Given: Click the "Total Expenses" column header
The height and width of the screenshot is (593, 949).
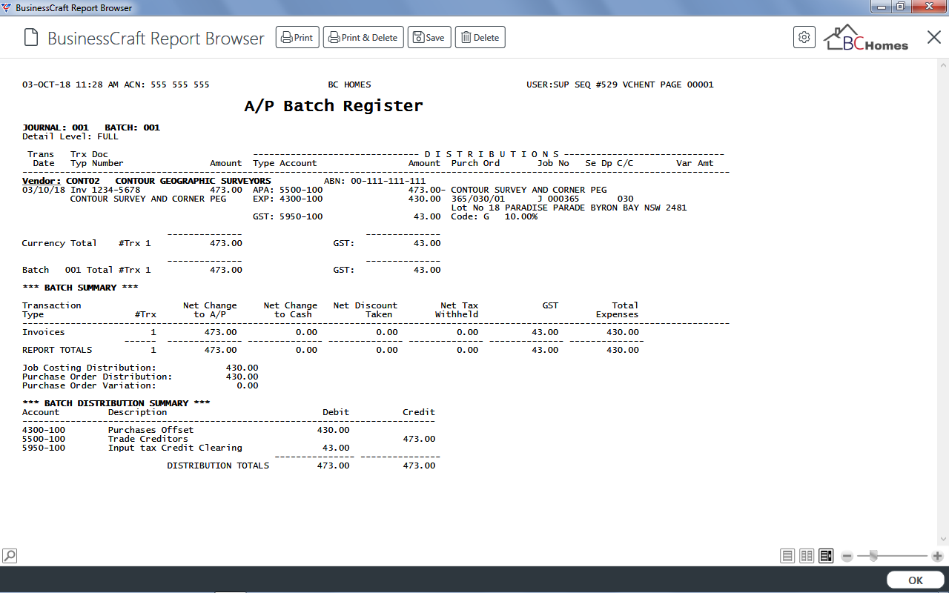Looking at the screenshot, I should [x=618, y=310].
